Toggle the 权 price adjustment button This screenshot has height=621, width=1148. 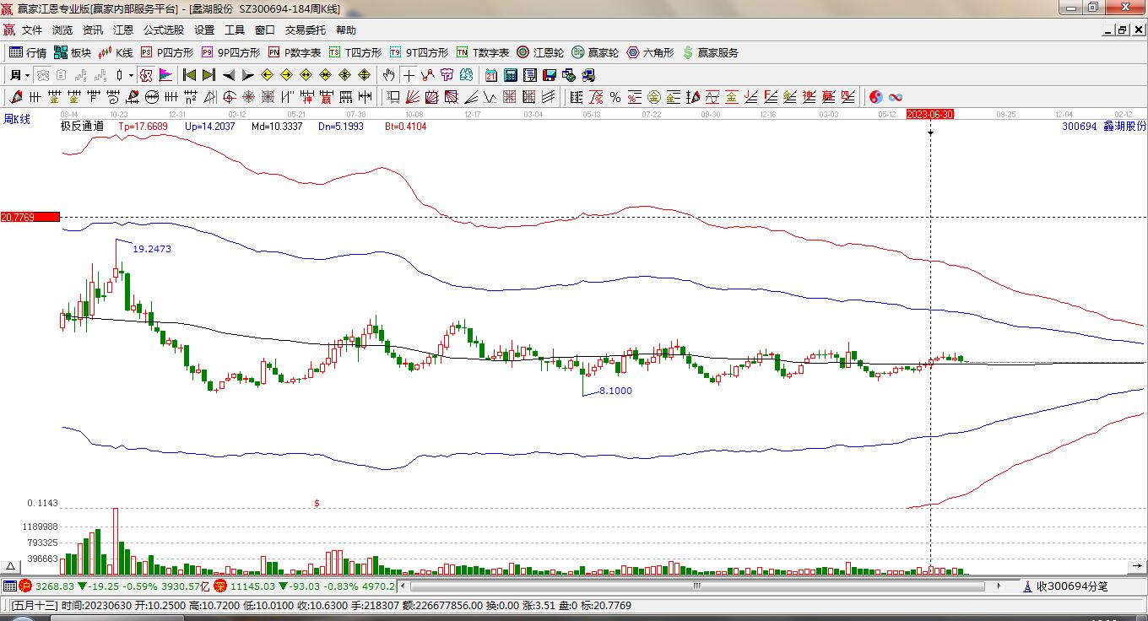pyautogui.click(x=146, y=75)
